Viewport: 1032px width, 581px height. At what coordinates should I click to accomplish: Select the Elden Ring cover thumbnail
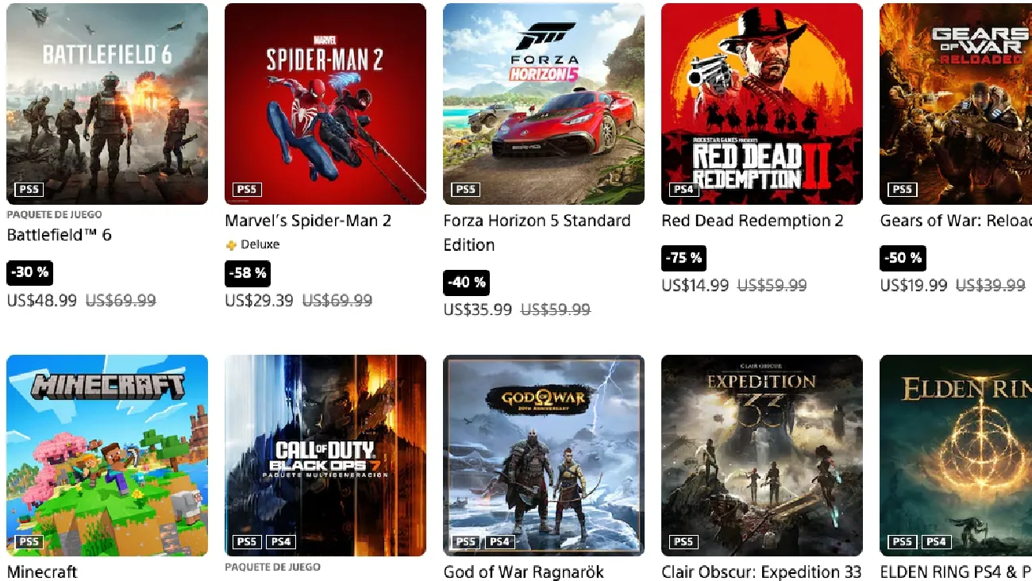tap(957, 455)
